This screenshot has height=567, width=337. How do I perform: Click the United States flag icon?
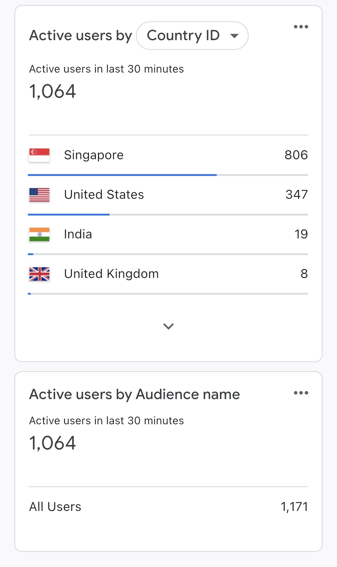pyautogui.click(x=39, y=195)
